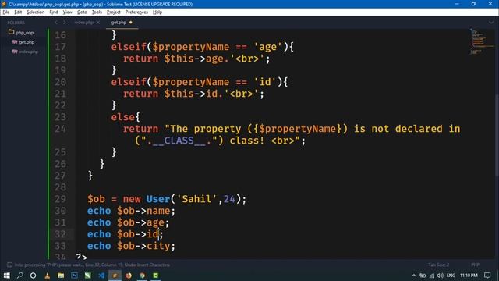The image size is (499, 281).
Task: Click the closing ?> PHP tag
Action: 81,257
